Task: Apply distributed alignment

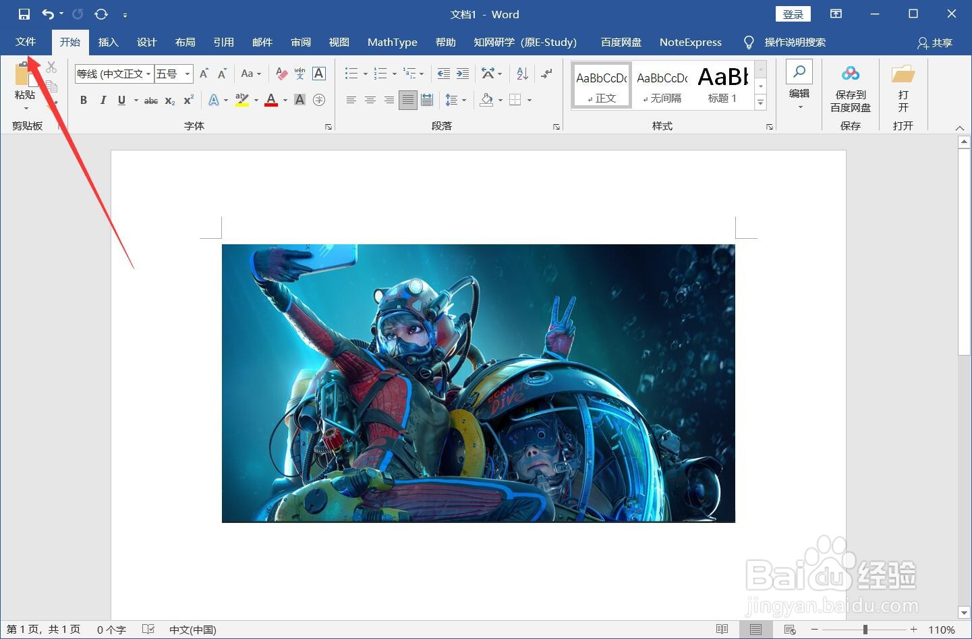Action: pos(427,101)
